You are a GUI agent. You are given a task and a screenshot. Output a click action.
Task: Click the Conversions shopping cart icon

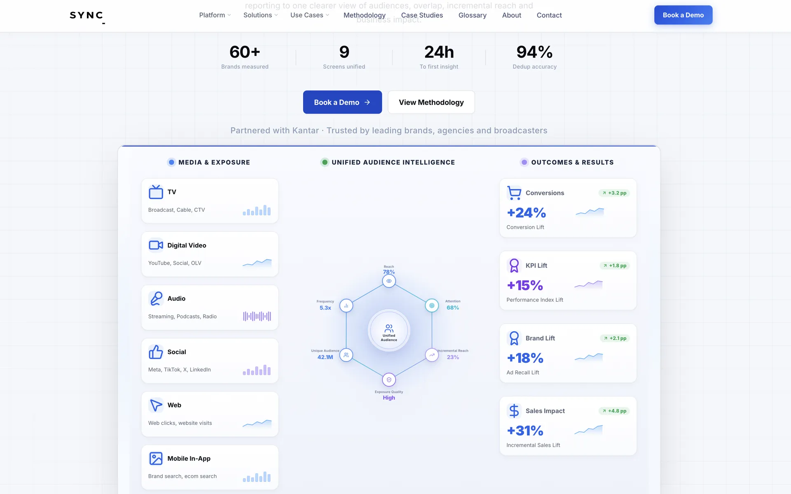point(514,193)
